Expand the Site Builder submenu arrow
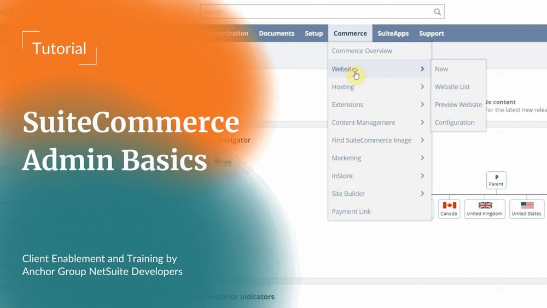 pyautogui.click(x=422, y=194)
